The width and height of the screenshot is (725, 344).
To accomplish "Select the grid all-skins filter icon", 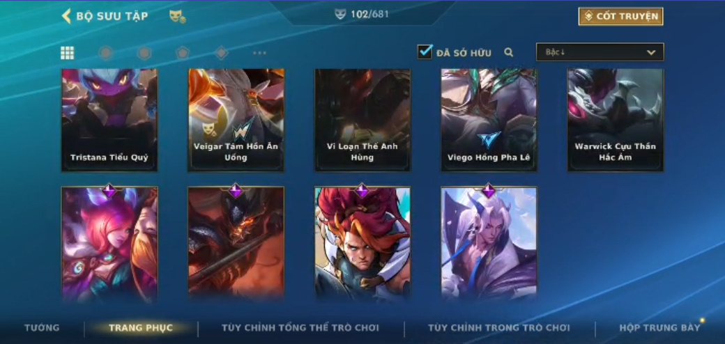I will point(68,53).
